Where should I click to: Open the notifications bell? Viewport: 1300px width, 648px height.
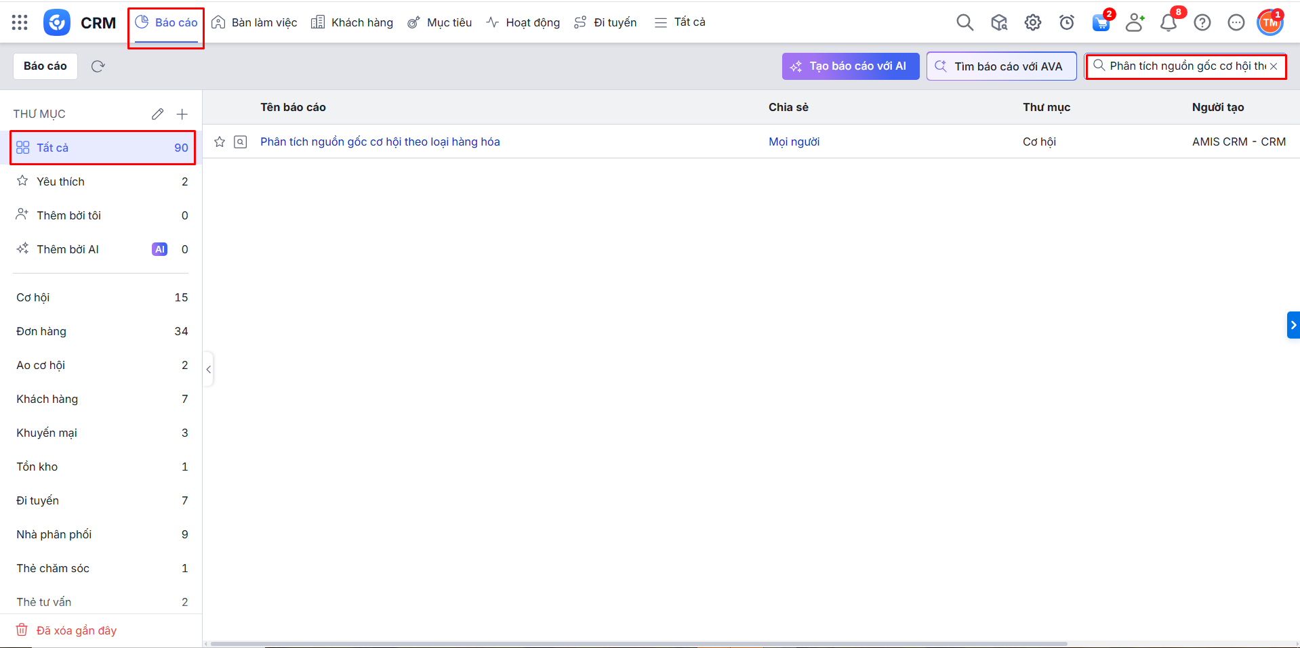1168,23
